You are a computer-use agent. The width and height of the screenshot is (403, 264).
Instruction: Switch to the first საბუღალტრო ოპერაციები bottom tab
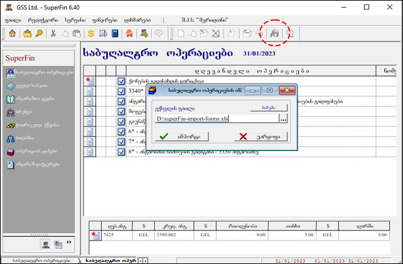coord(41,260)
